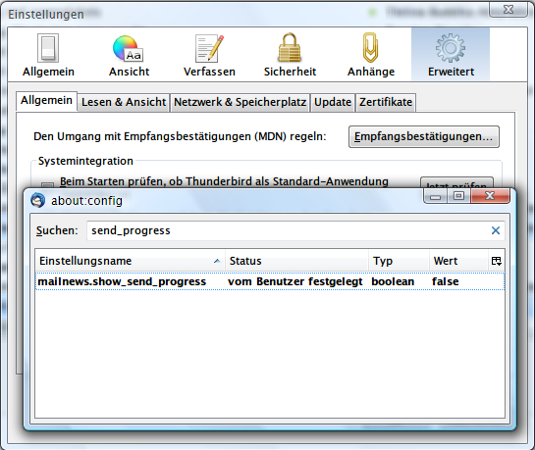Show the Zertifikate tab

386,102
